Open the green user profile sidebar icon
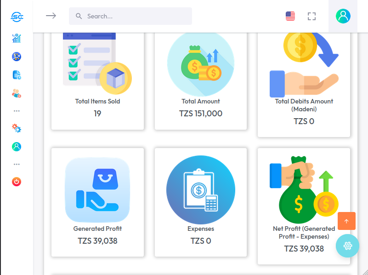Image resolution: width=368 pixels, height=275 pixels. click(17, 147)
